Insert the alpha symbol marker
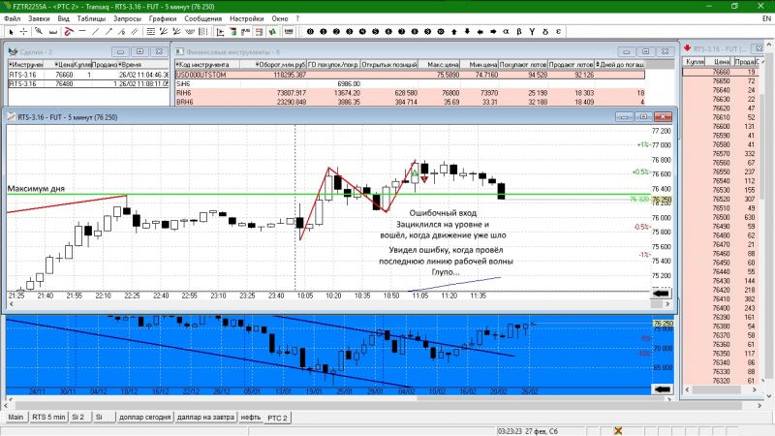Screen dimensions: 775x436 506,32
